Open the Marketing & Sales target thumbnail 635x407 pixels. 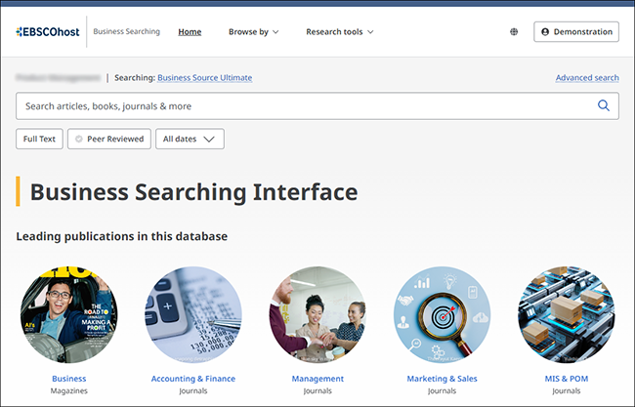point(442,314)
